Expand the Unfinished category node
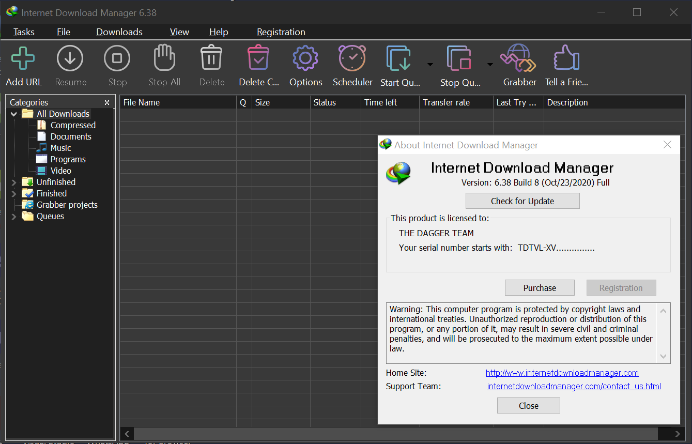 coord(14,182)
